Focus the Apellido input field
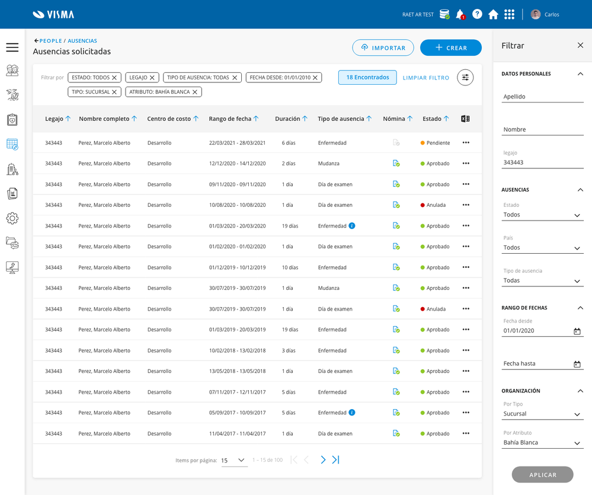 (x=543, y=97)
